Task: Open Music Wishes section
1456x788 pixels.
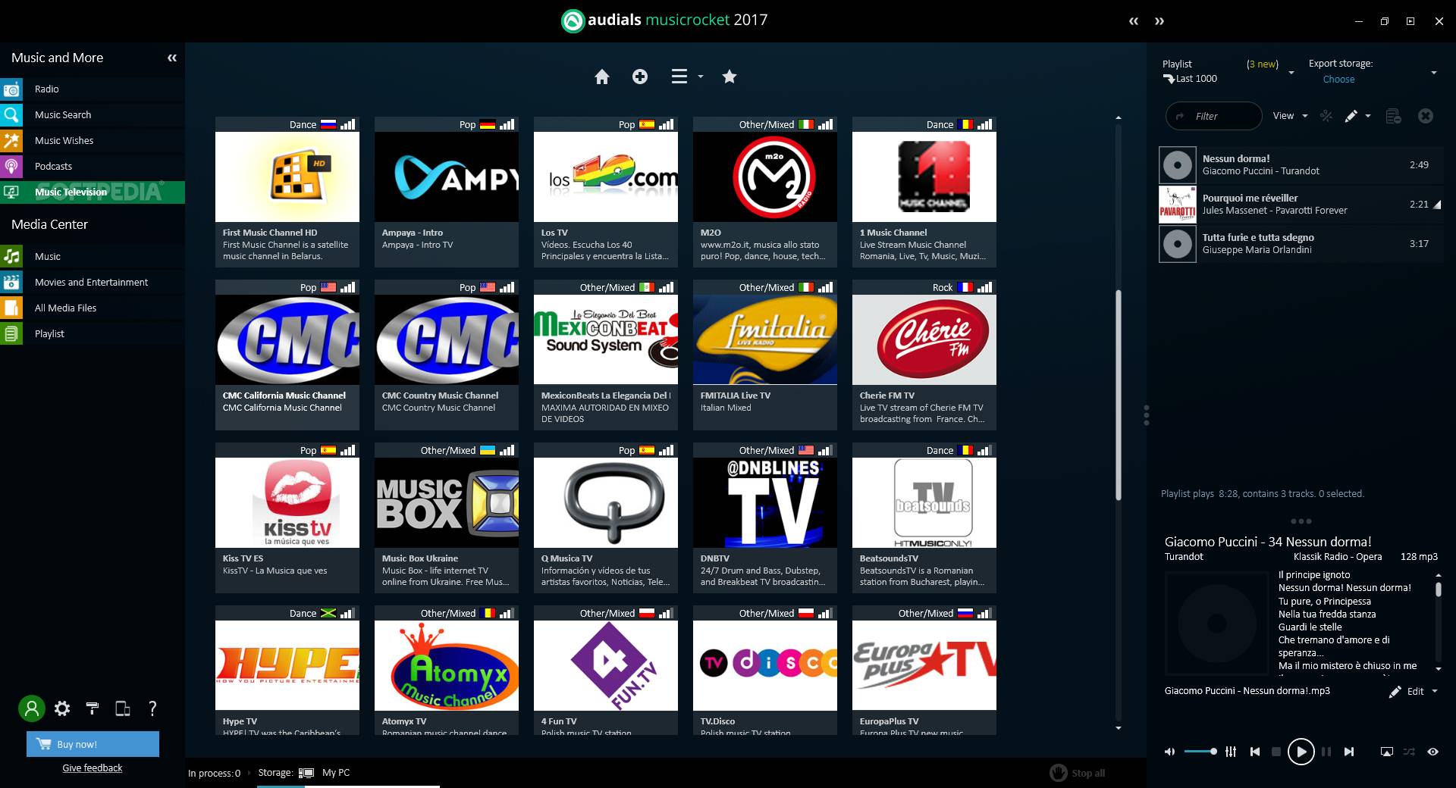Action: coord(93,140)
